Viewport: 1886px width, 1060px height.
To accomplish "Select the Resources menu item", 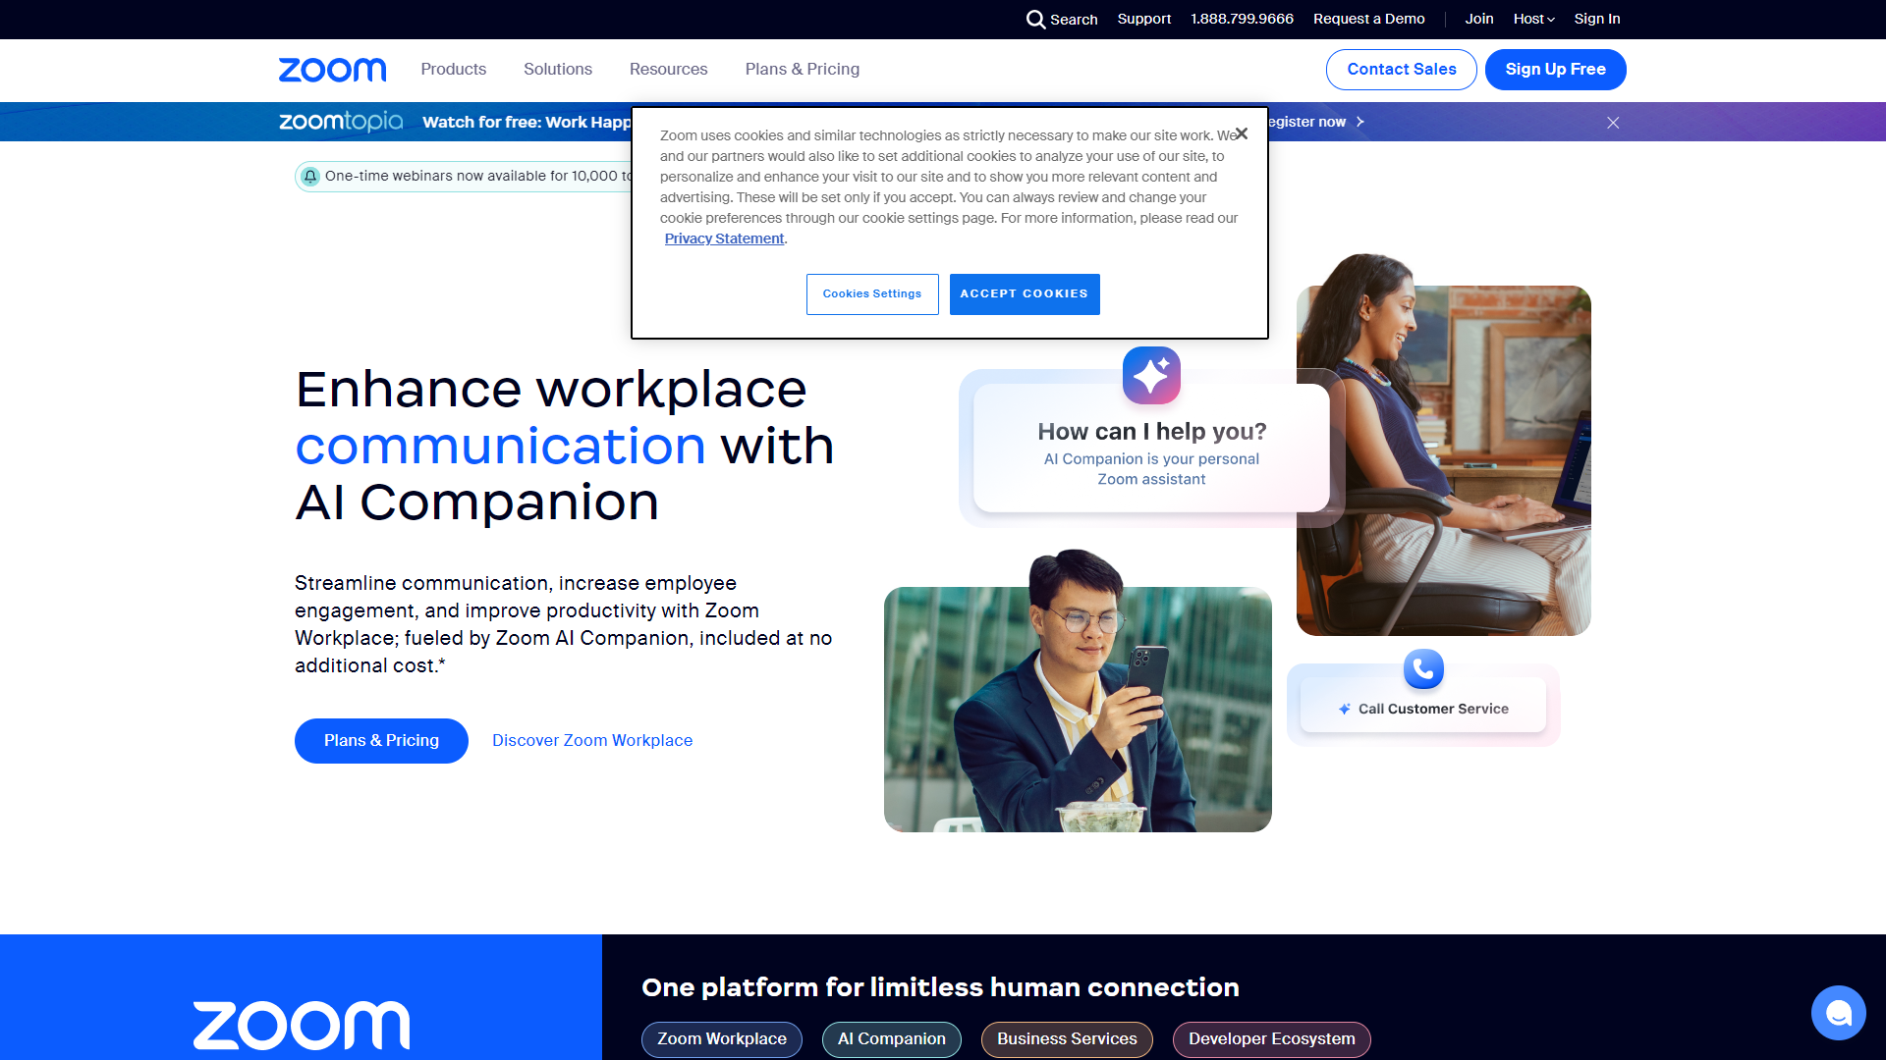I will [667, 70].
